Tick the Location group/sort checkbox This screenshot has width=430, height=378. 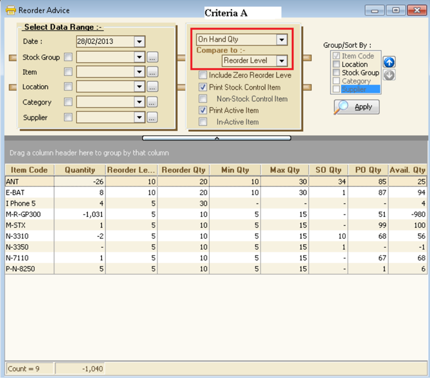(336, 64)
